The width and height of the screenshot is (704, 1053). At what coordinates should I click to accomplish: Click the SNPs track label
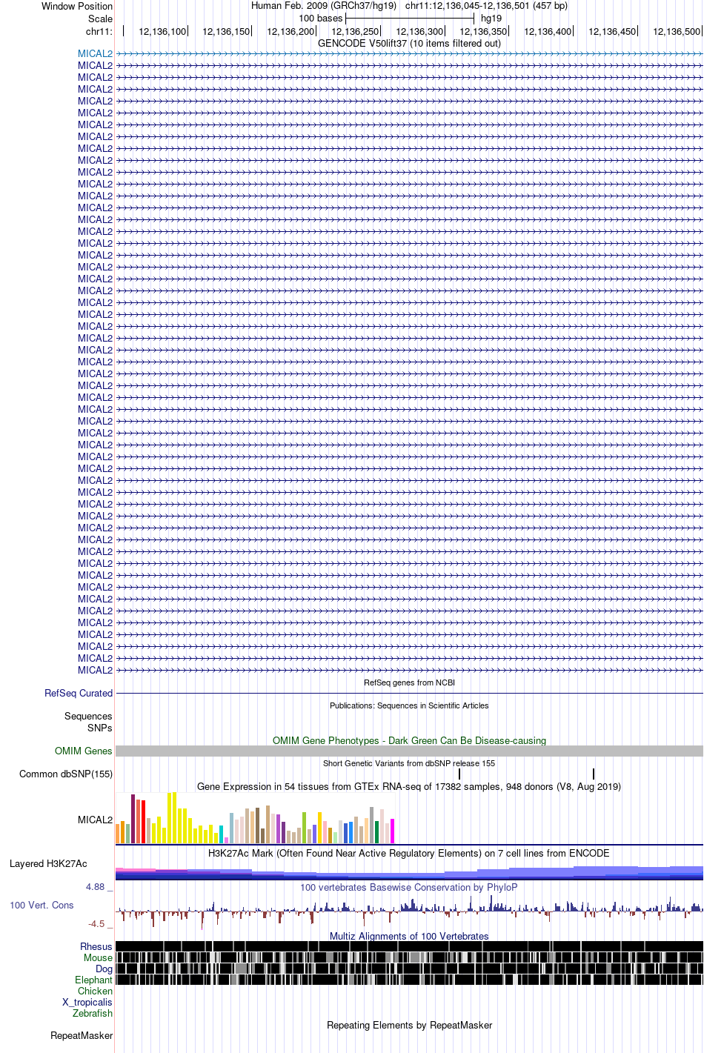coord(100,728)
